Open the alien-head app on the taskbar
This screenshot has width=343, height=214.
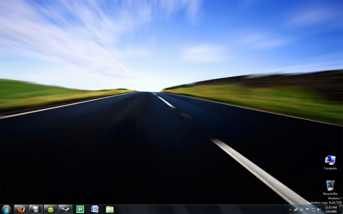tap(36, 209)
